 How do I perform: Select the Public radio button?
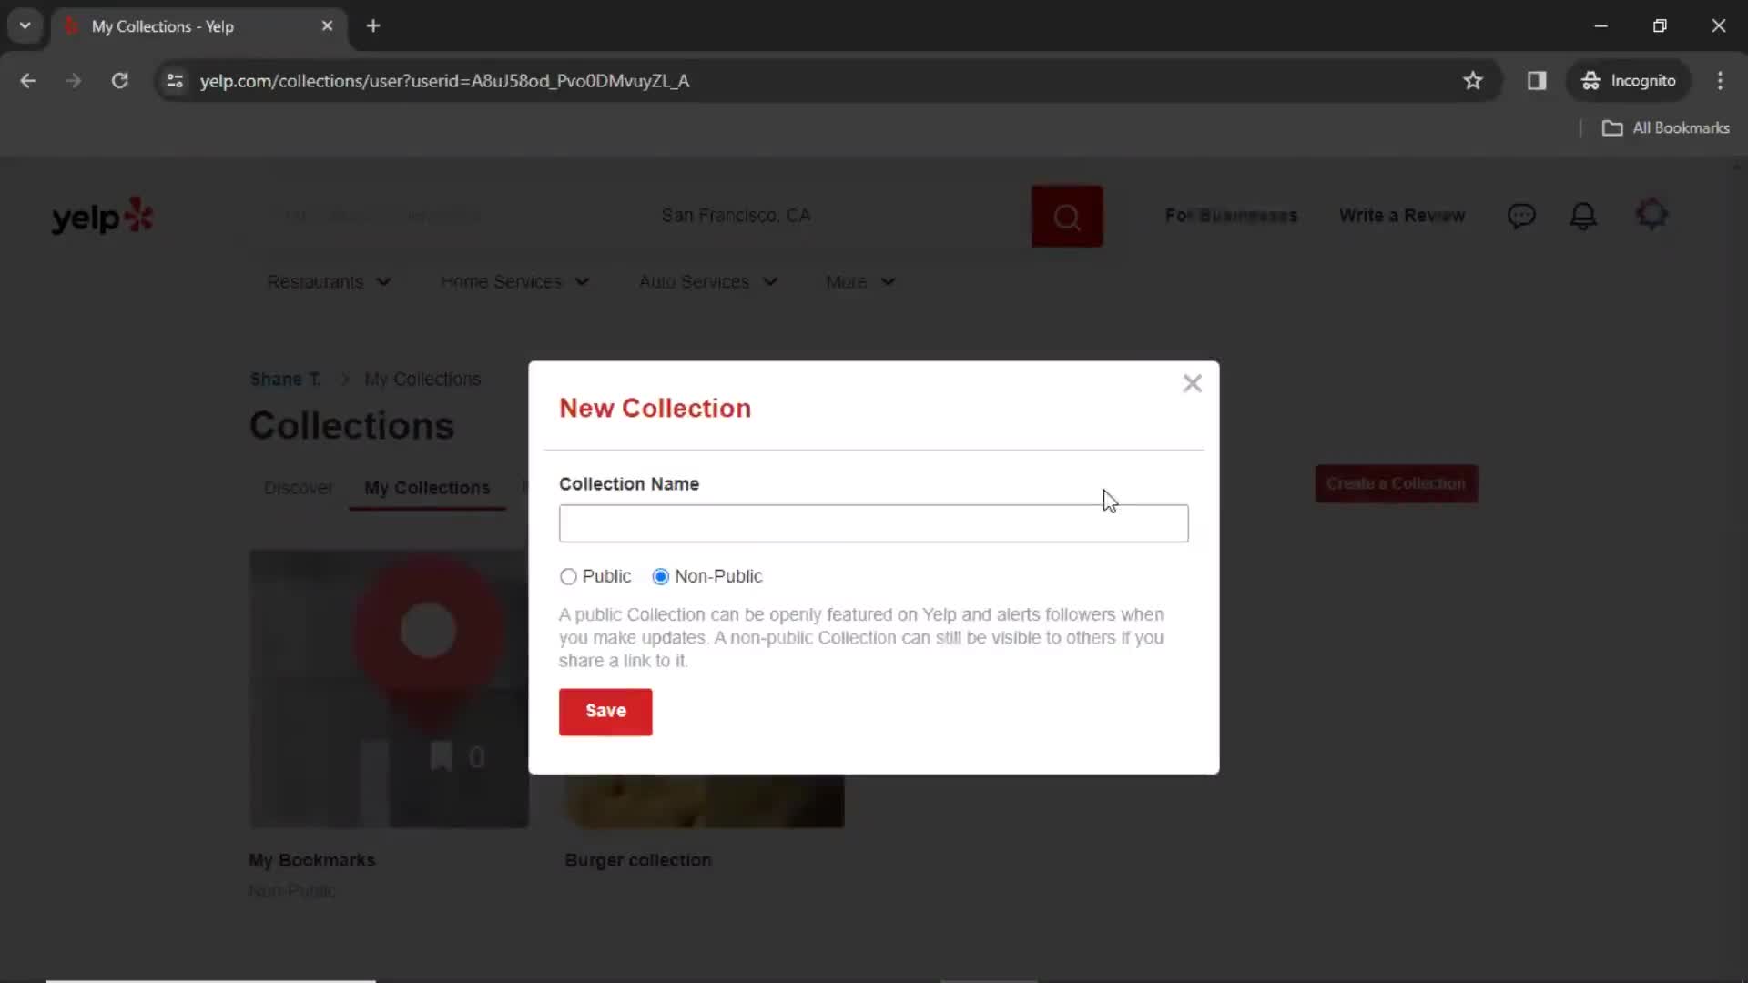click(x=568, y=576)
